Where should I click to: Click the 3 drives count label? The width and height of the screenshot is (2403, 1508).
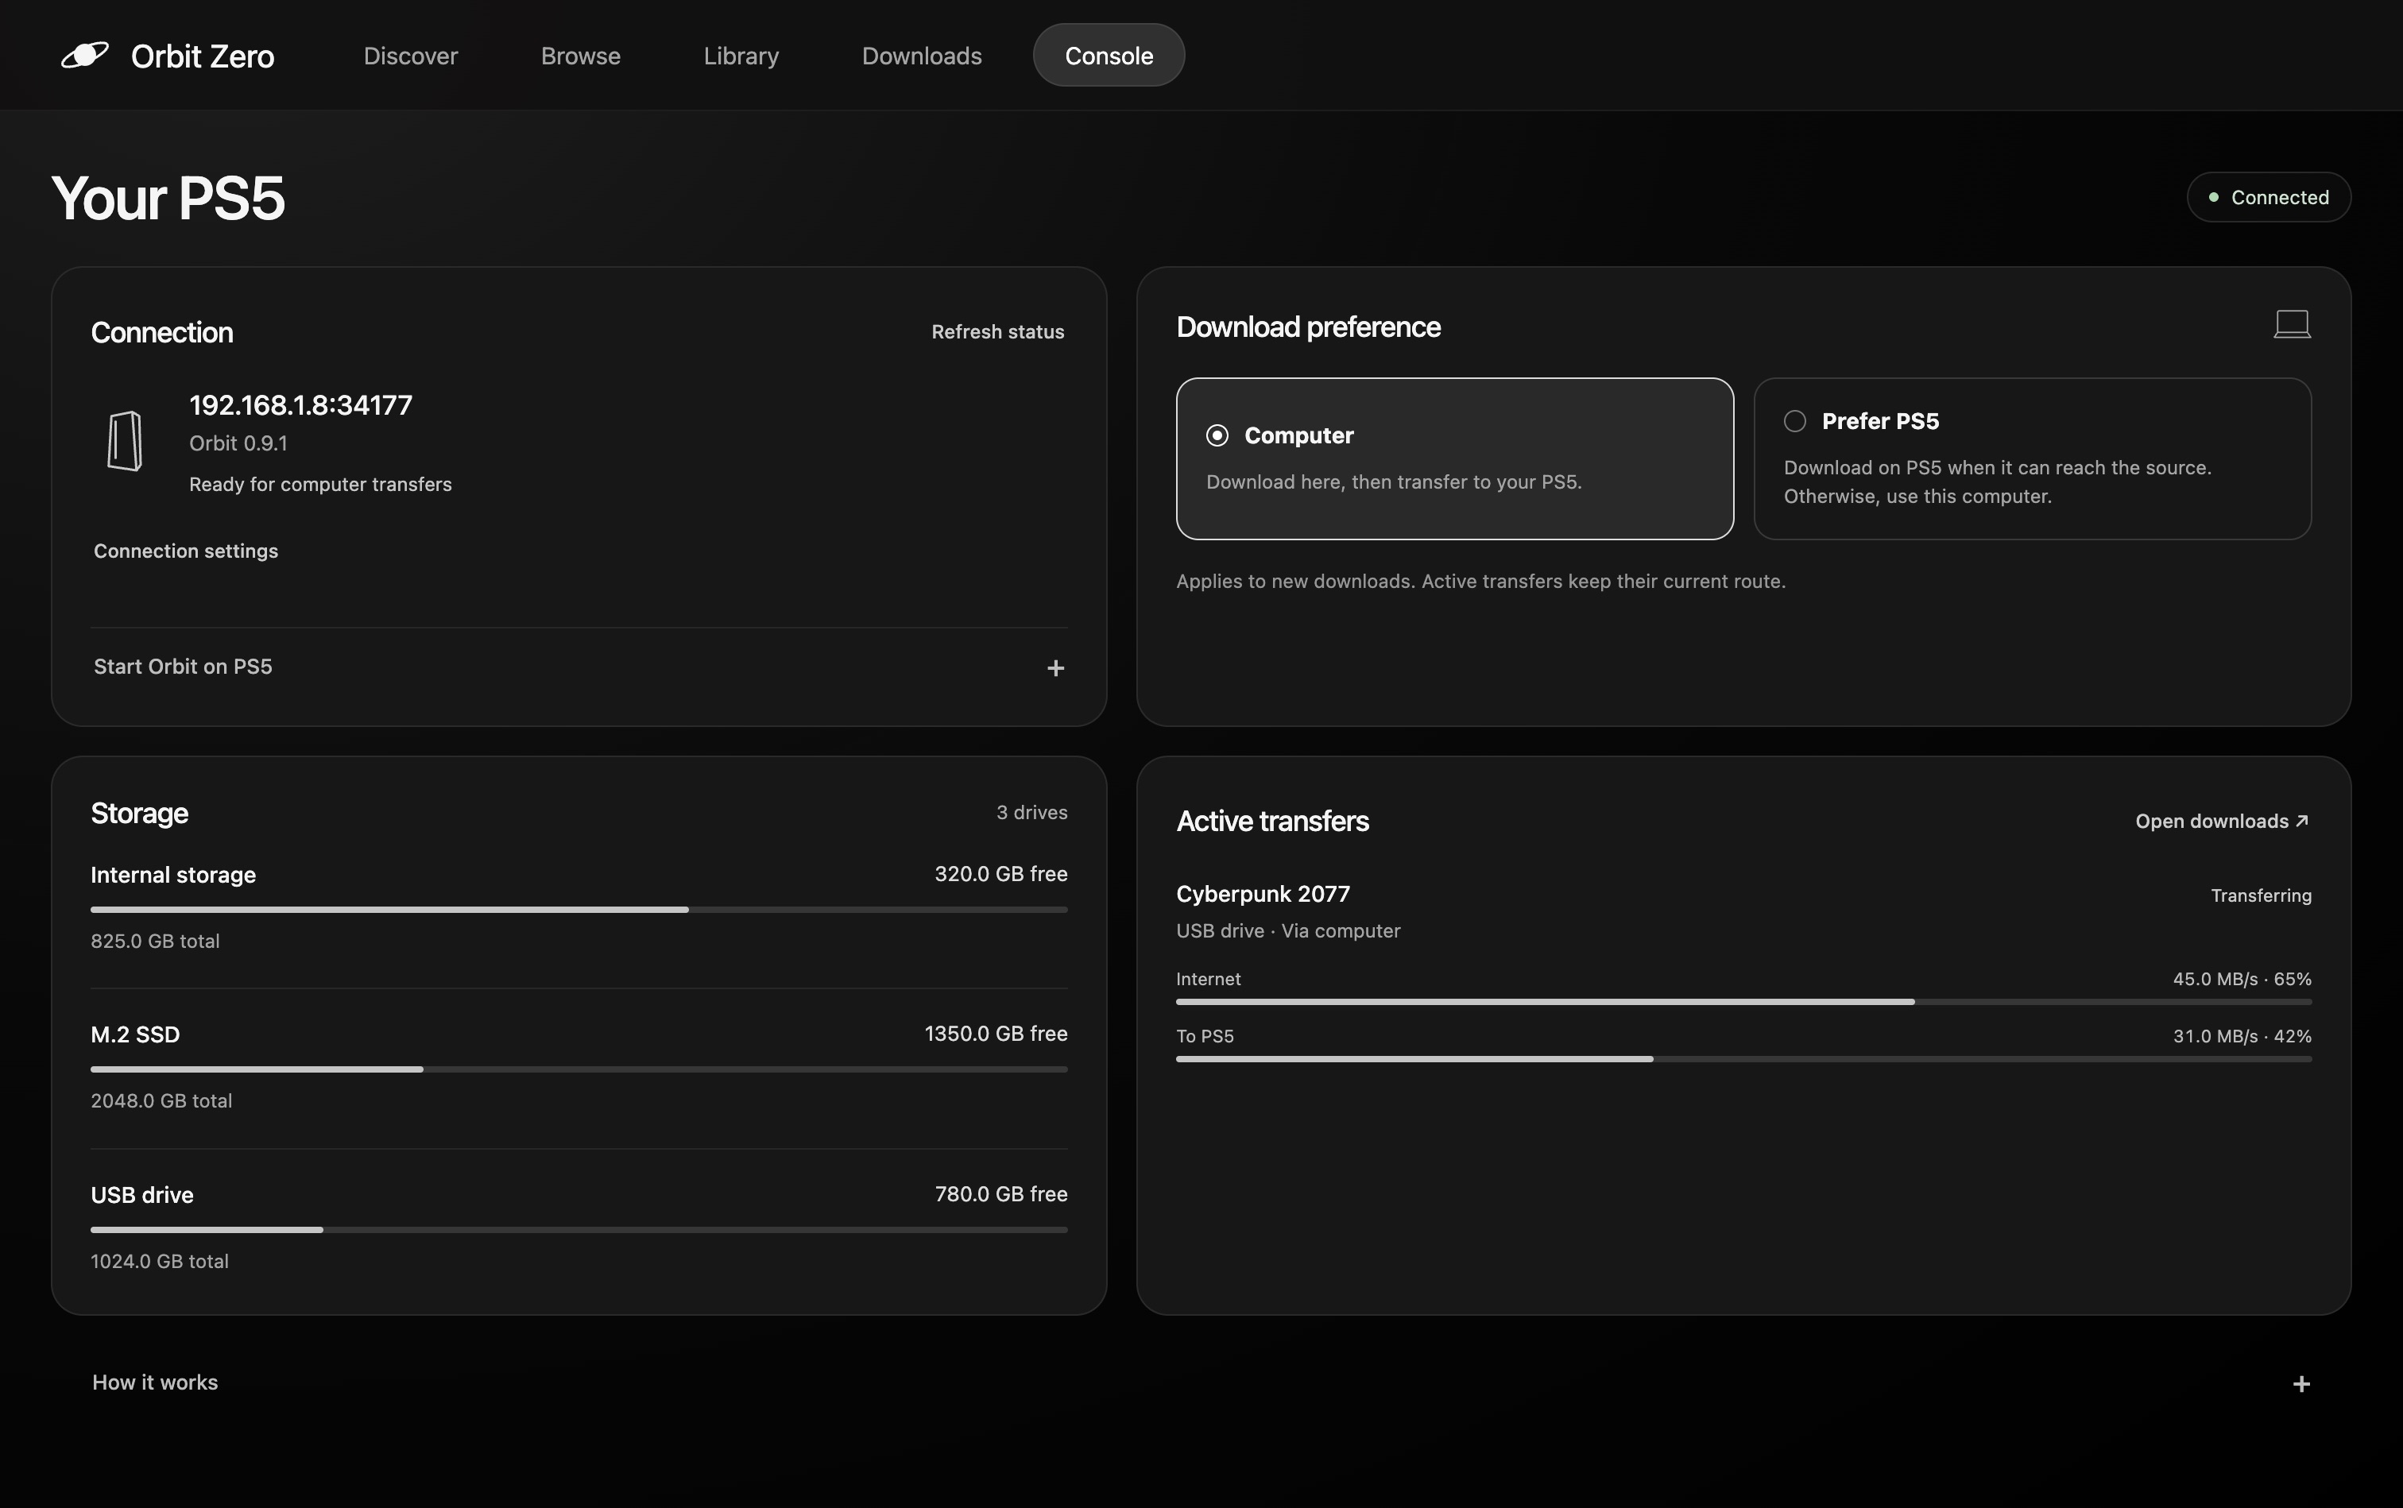(x=1031, y=813)
